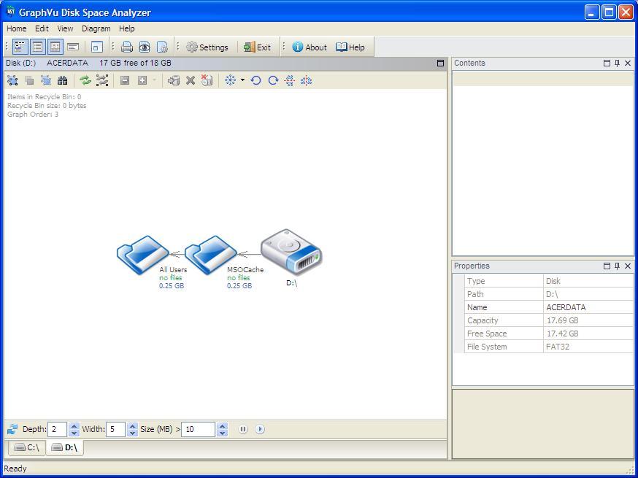Screen dimensions: 638x478
Task: Rotate graph counterclockwise using the left rotate icon
Action: point(256,80)
